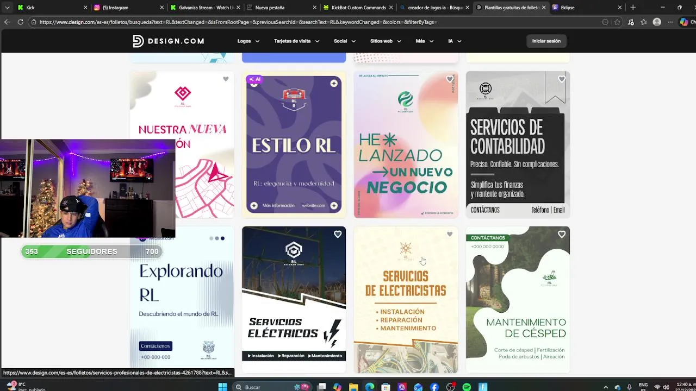Click the Seguidores follower progress bar overlay

92,251
